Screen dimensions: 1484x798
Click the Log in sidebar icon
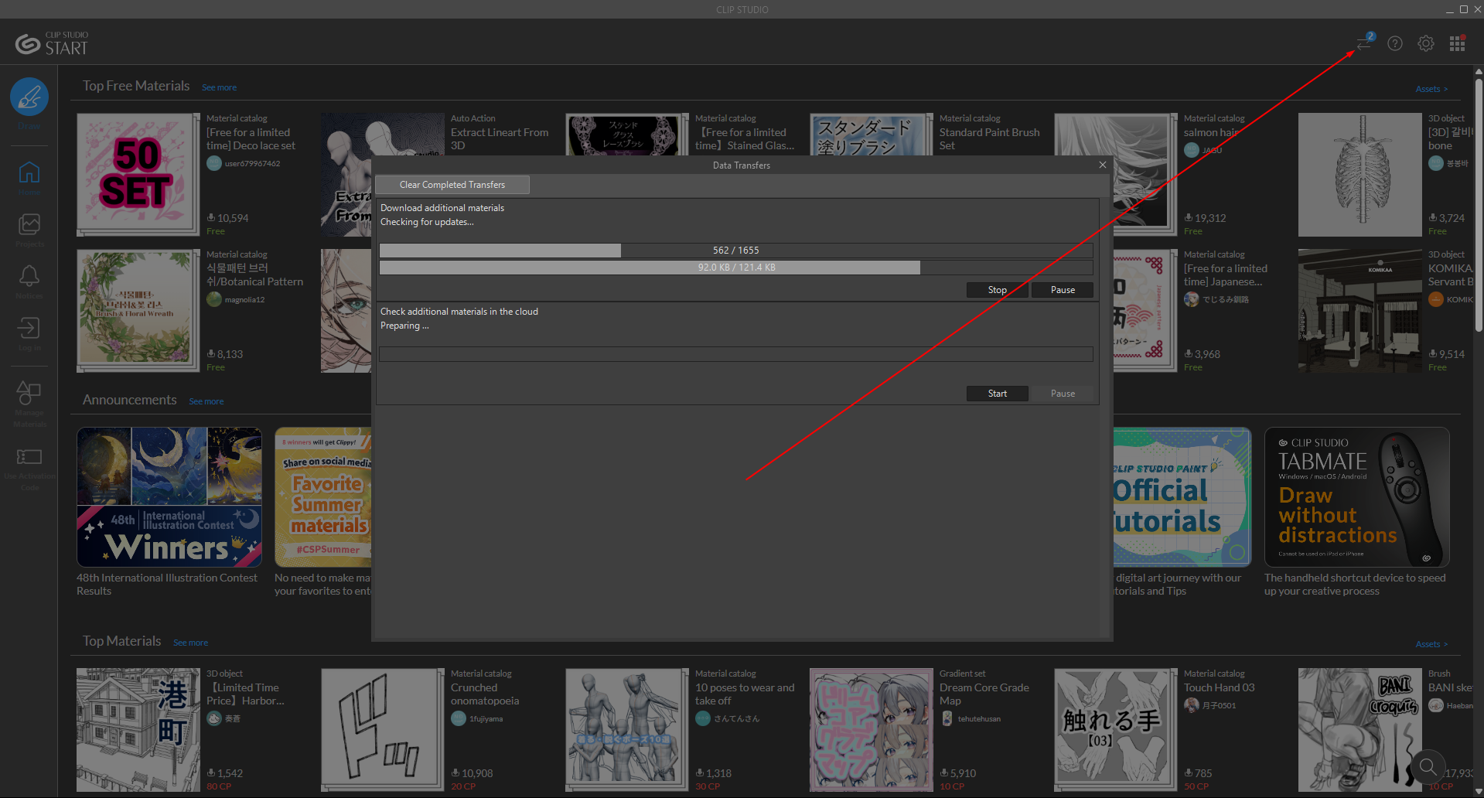click(29, 328)
